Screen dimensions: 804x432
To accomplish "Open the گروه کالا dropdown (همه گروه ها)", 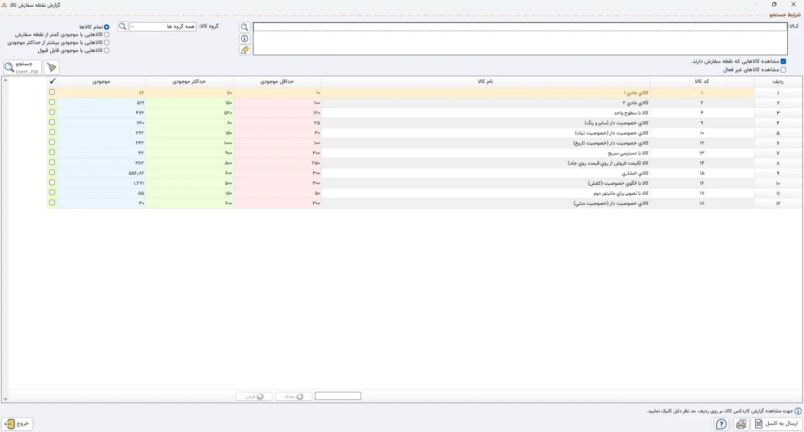I will pyautogui.click(x=162, y=26).
